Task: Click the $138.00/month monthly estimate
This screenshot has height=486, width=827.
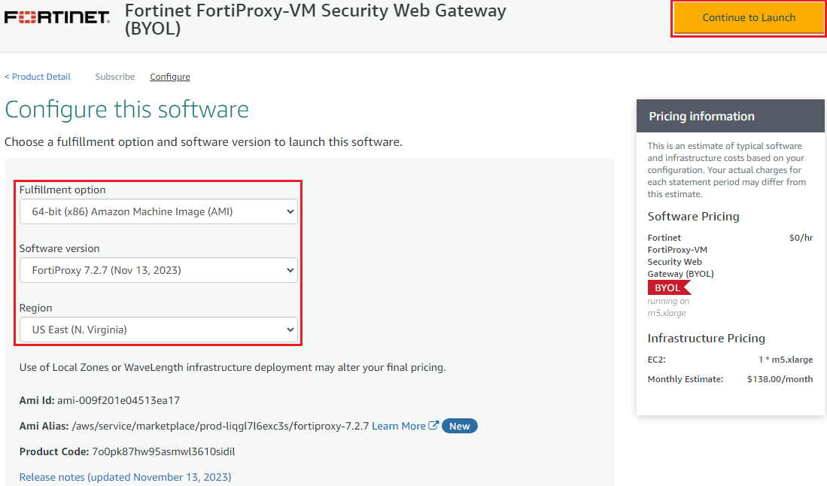Action: (x=780, y=379)
